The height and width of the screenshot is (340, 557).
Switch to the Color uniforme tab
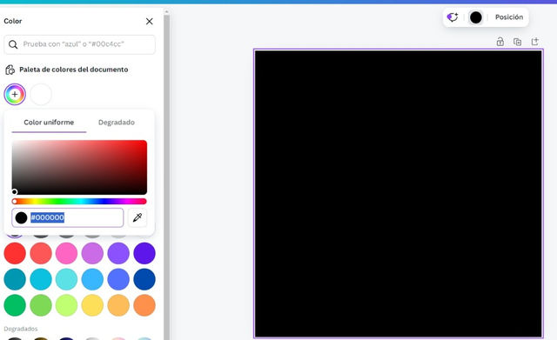click(49, 123)
